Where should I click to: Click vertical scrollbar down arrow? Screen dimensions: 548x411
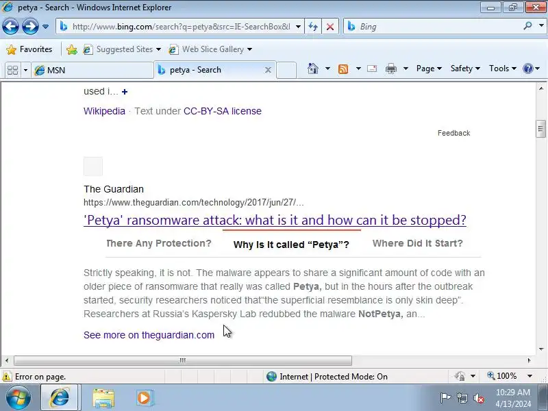541,349
